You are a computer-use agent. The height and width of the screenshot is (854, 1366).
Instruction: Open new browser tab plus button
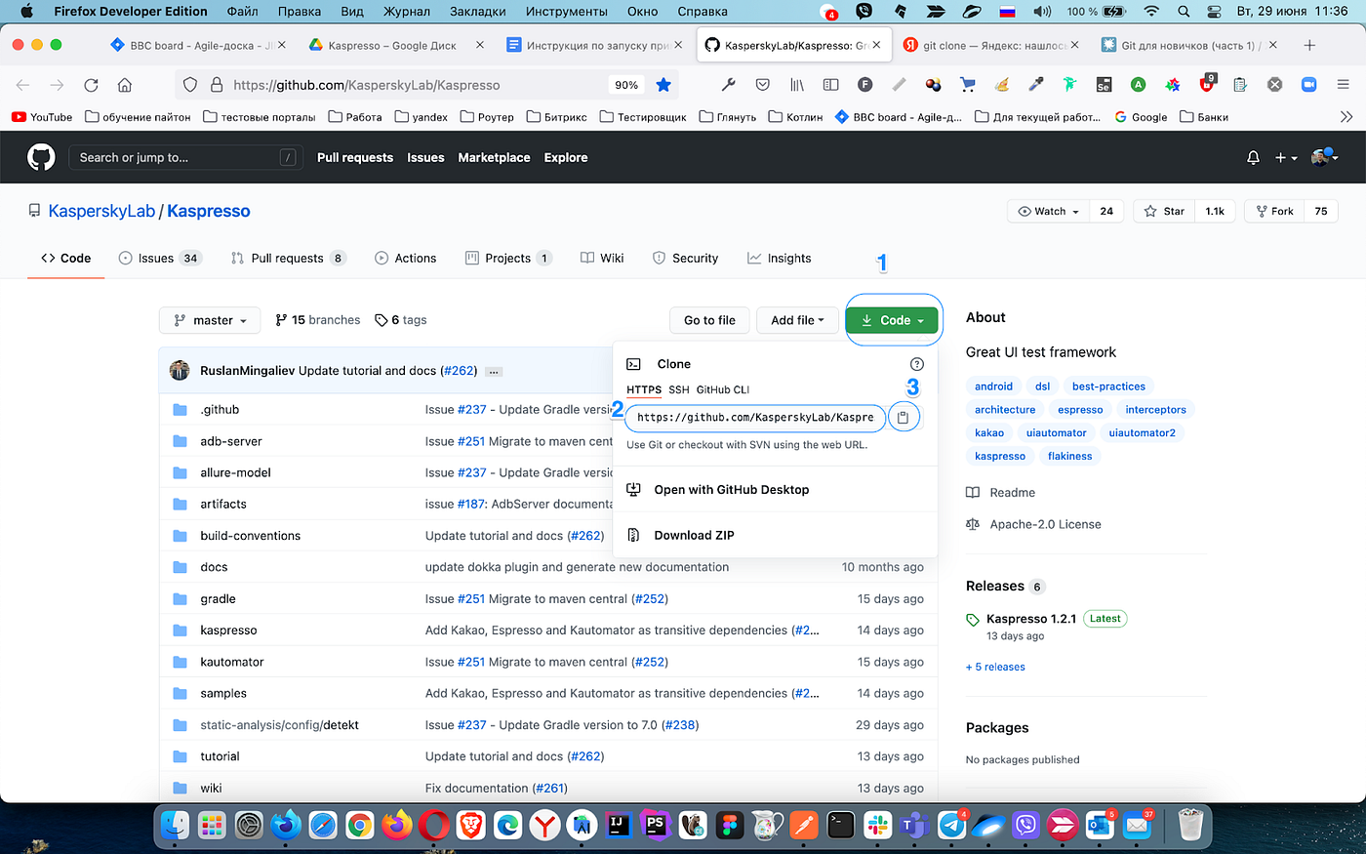tap(1309, 45)
